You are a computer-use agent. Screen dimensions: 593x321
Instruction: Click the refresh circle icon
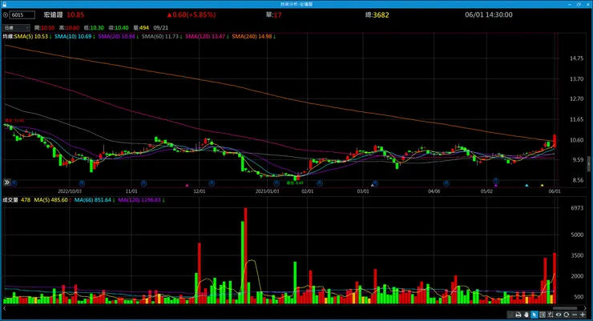[566, 315]
